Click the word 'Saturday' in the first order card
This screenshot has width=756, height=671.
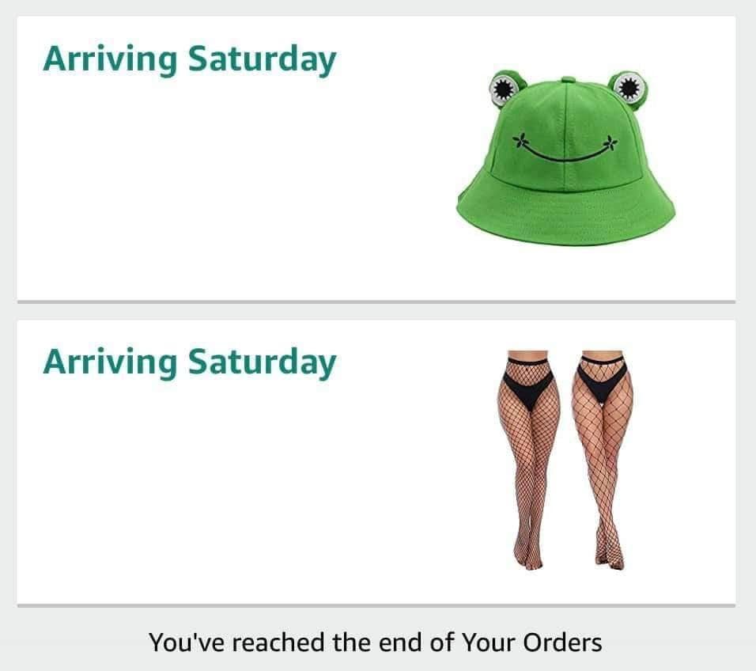pyautogui.click(x=262, y=60)
